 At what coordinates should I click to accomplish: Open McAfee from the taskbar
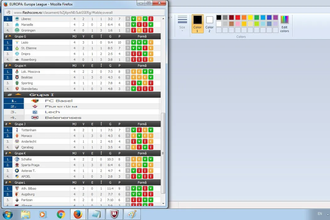(114, 214)
